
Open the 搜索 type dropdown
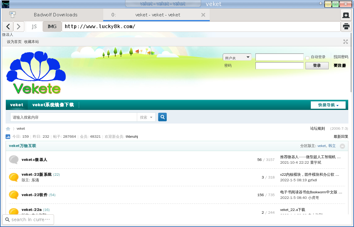[x=146, y=117]
